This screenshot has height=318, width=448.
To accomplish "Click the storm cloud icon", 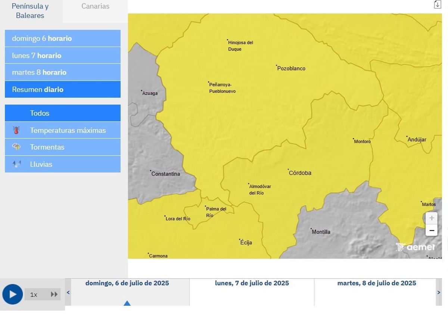I will click(x=16, y=147).
